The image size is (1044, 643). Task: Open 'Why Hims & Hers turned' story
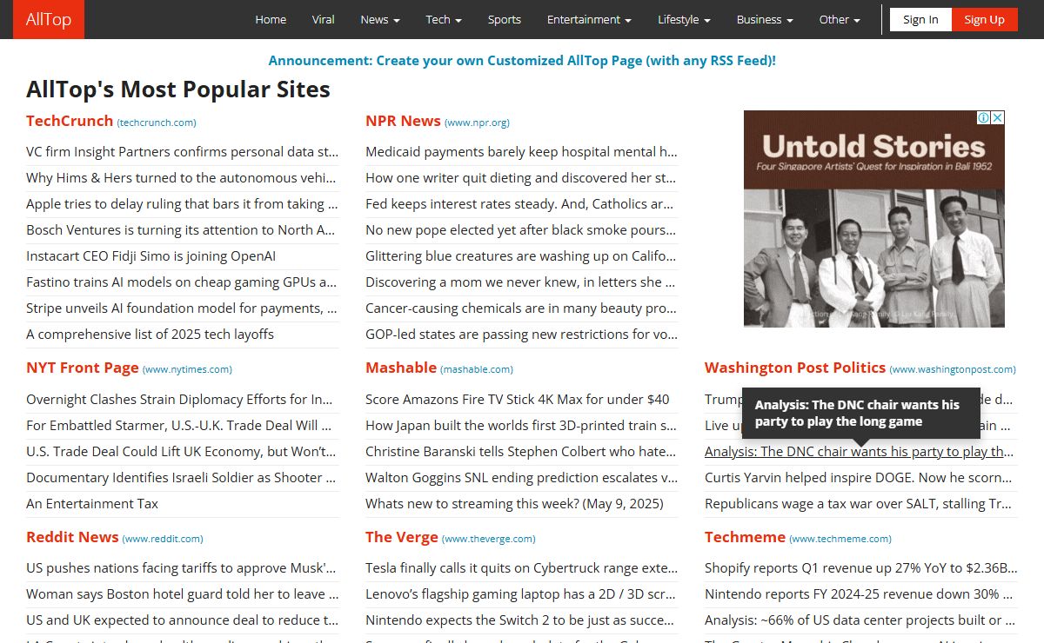183,178
